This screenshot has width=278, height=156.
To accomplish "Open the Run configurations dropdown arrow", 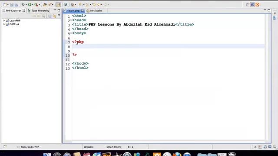I will [x=33, y=5].
